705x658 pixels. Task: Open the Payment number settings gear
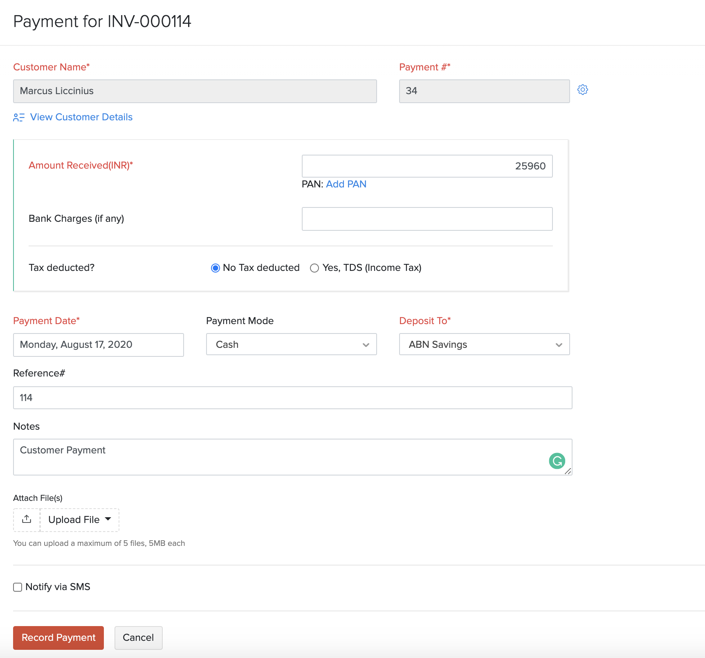582,89
